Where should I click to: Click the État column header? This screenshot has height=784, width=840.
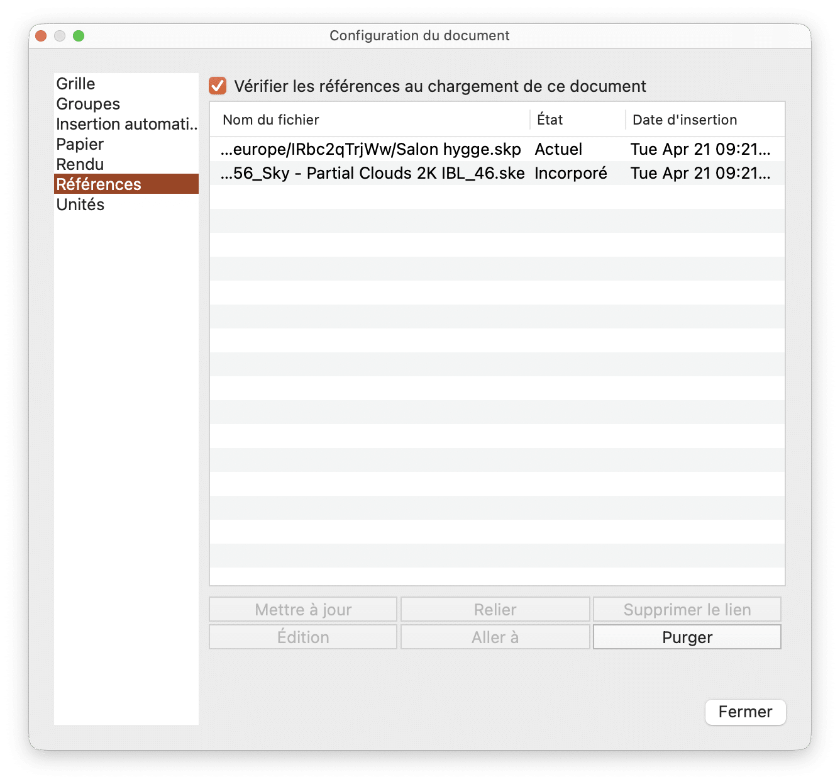pyautogui.click(x=550, y=120)
